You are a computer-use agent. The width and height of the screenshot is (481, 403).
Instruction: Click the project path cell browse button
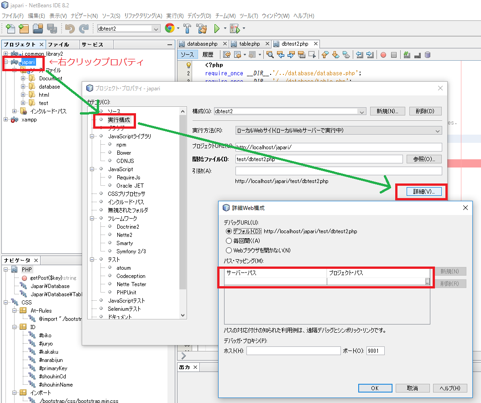pos(427,281)
